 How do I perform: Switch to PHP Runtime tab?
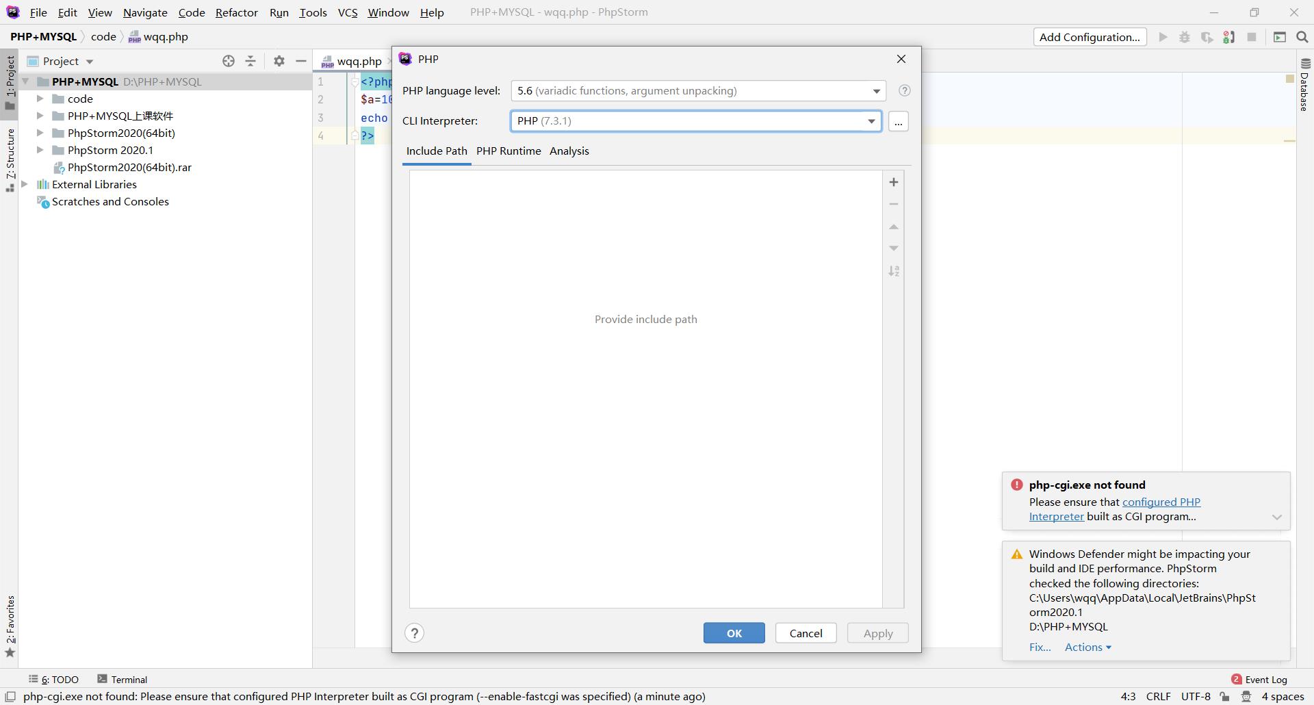[x=508, y=151]
